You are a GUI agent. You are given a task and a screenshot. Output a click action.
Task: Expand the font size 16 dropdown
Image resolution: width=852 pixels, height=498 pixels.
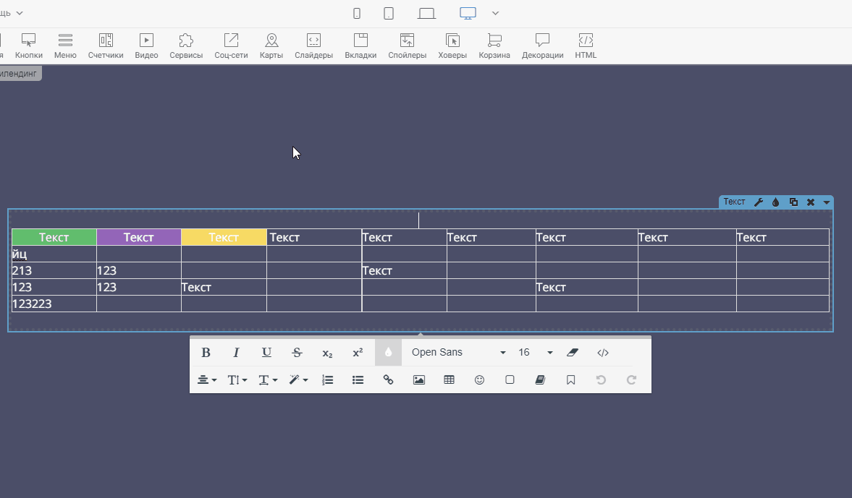tap(535, 353)
